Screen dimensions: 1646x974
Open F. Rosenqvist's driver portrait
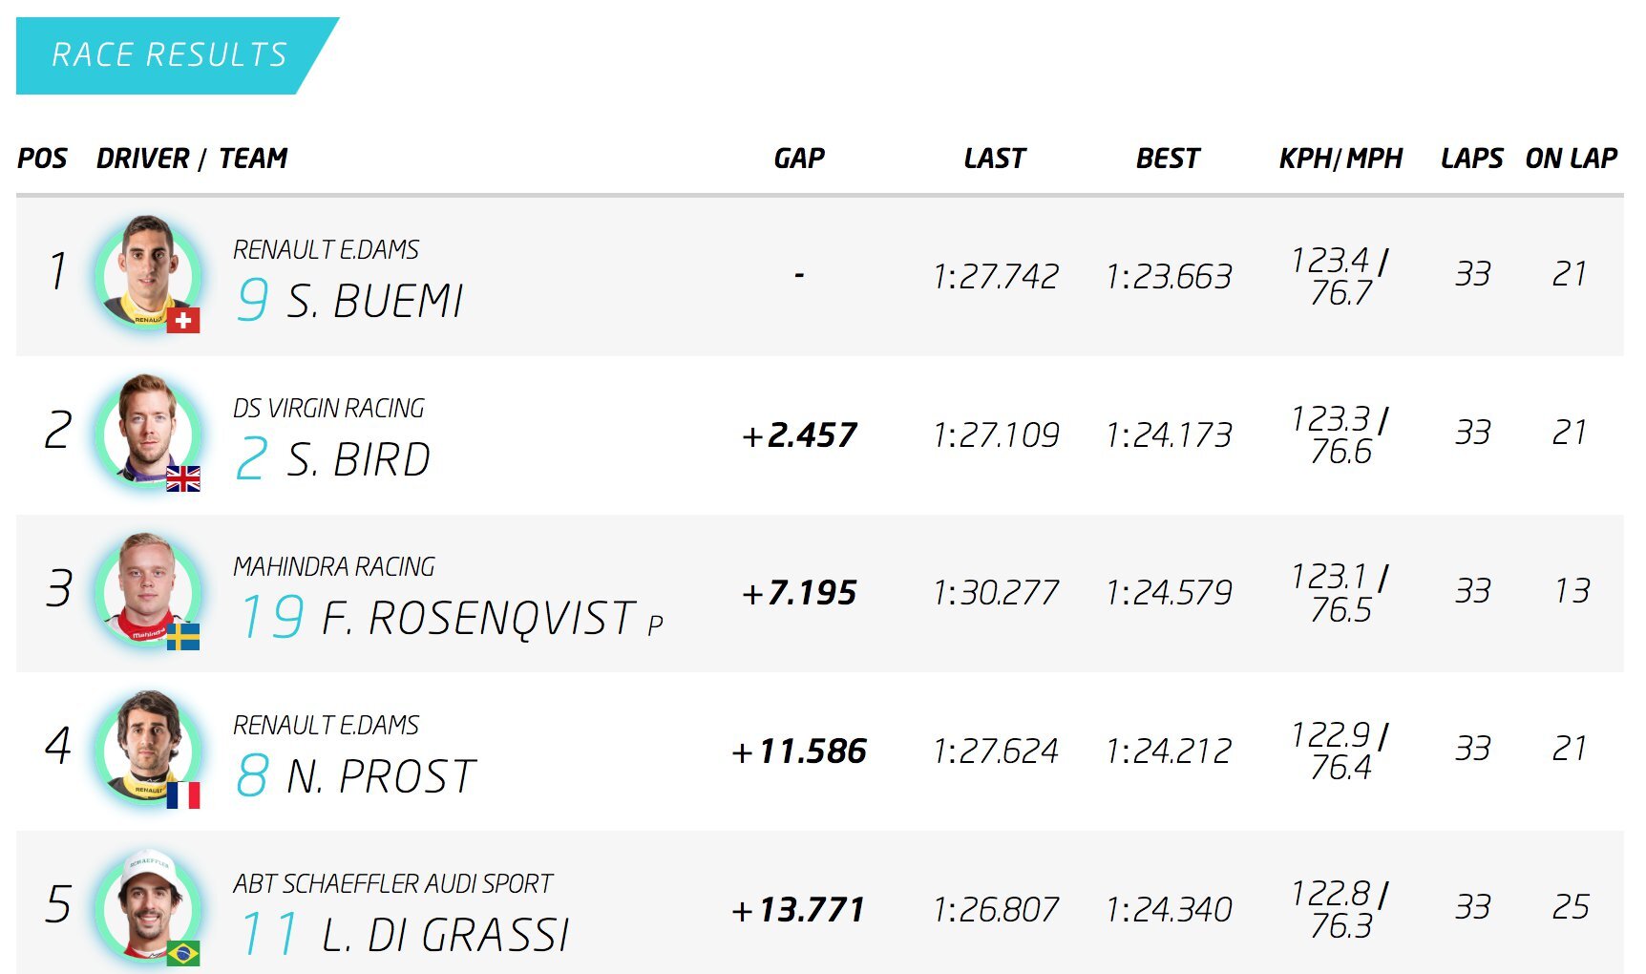[148, 589]
